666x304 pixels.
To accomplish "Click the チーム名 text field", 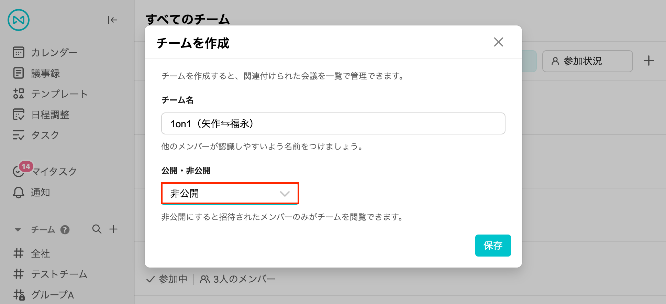I will 333,123.
